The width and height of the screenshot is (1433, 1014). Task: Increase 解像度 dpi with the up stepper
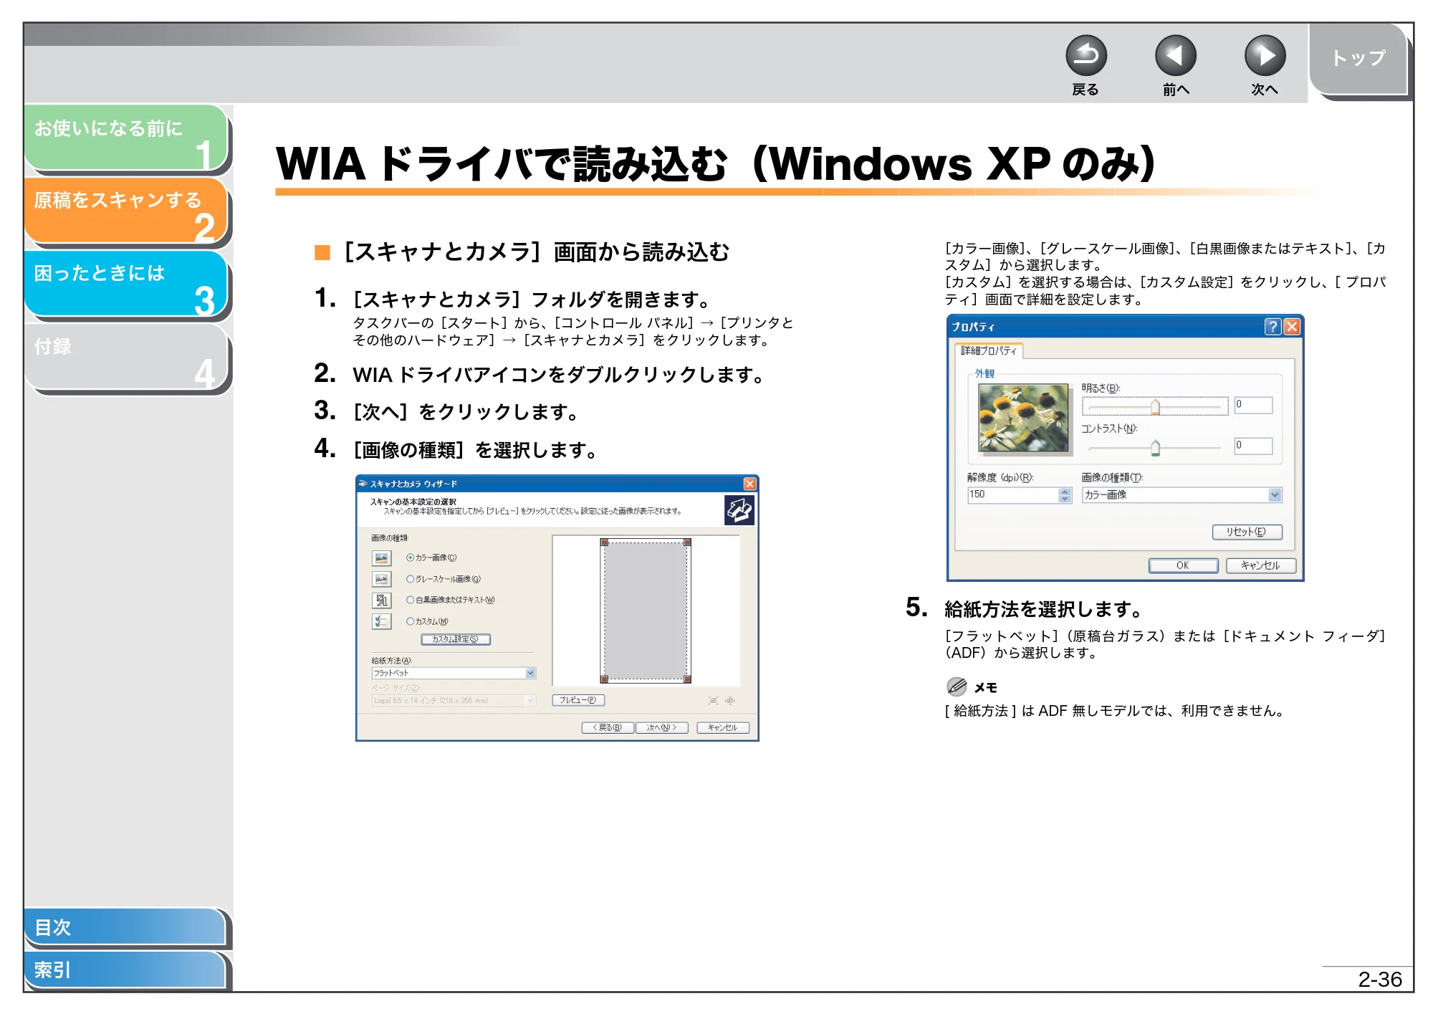click(1065, 492)
